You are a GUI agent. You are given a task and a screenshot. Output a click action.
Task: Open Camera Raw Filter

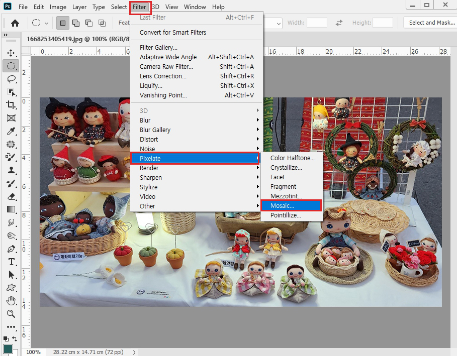coord(196,67)
